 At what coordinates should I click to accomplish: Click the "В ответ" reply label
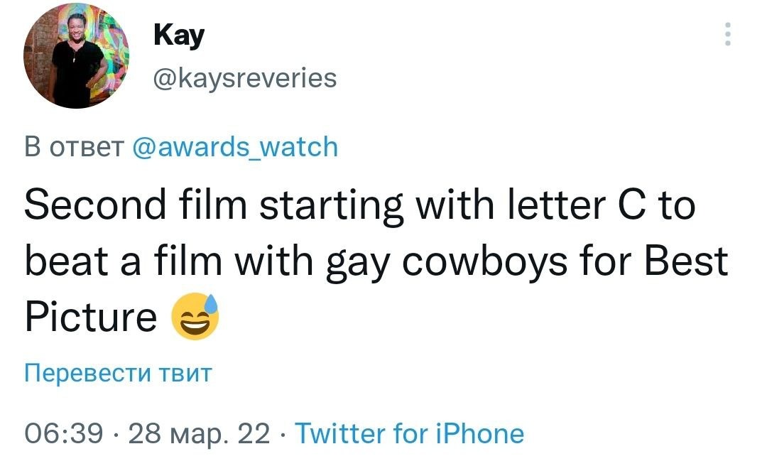pos(74,147)
